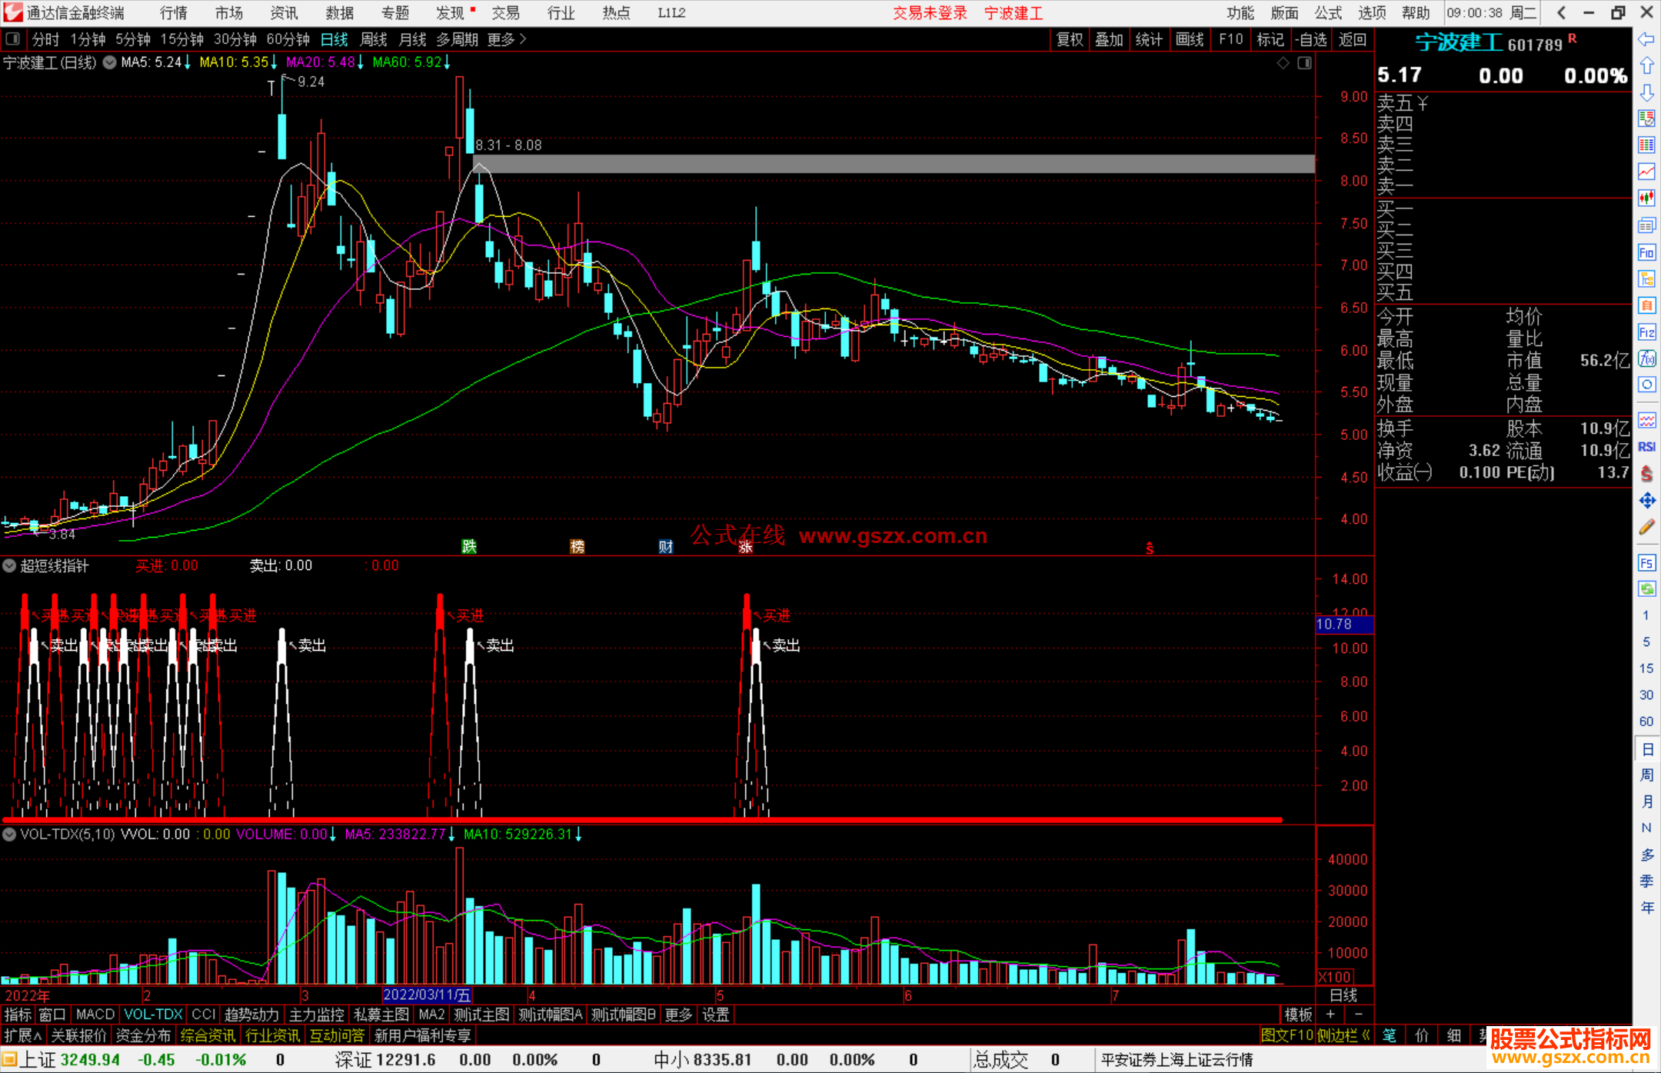The width and height of the screenshot is (1661, 1073).
Task: Click the top-left panel layout icon
Action: [x=13, y=38]
